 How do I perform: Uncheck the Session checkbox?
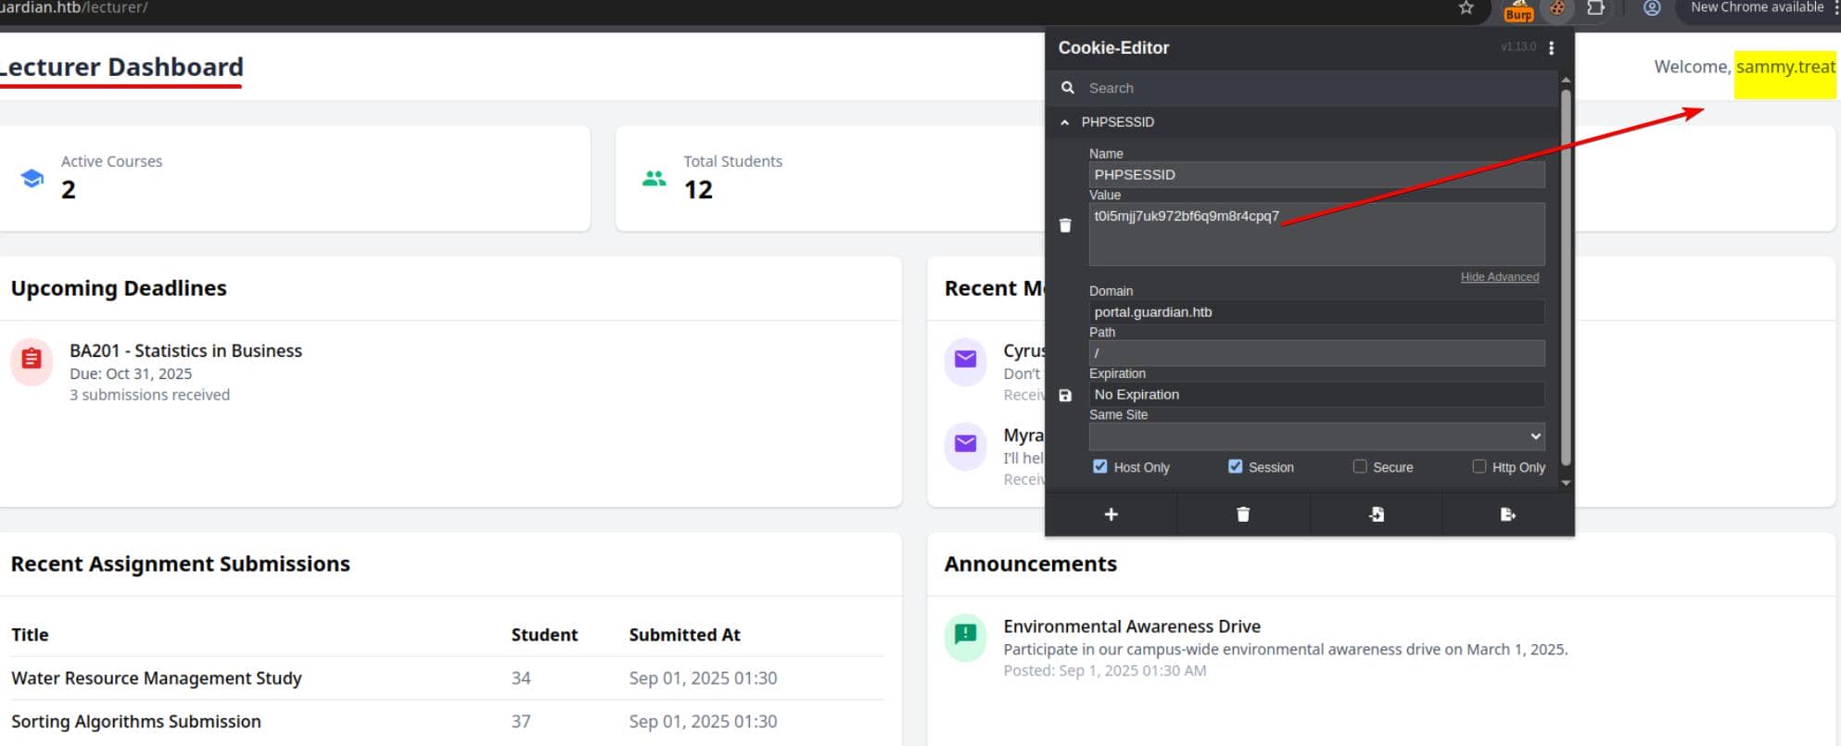(1235, 466)
